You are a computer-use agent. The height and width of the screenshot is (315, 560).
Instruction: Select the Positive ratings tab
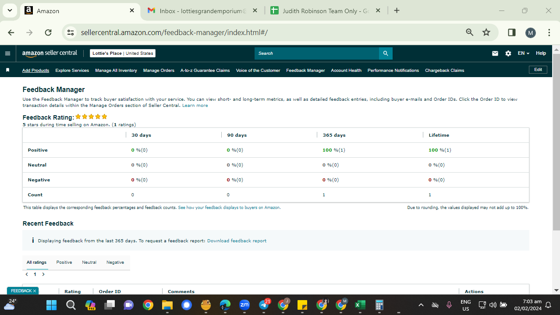[64, 262]
